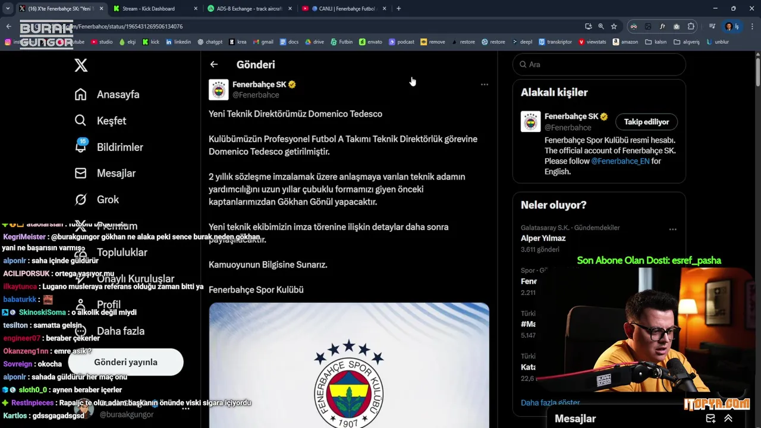
Task: Bookmark this page with the star icon
Action: point(614,26)
